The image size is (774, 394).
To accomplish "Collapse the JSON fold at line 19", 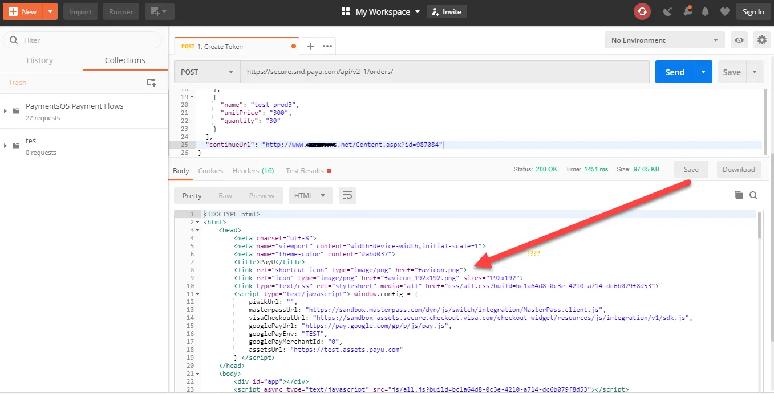I will coord(192,97).
